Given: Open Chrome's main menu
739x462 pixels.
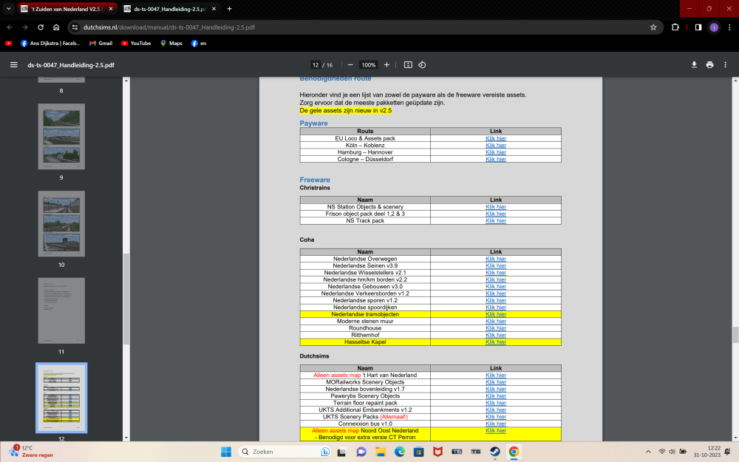Looking at the screenshot, I should pyautogui.click(x=729, y=27).
